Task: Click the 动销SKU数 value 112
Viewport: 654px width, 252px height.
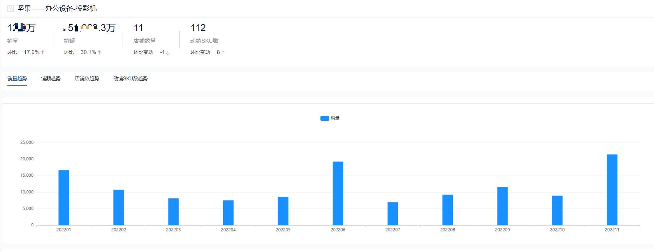Action: click(198, 28)
